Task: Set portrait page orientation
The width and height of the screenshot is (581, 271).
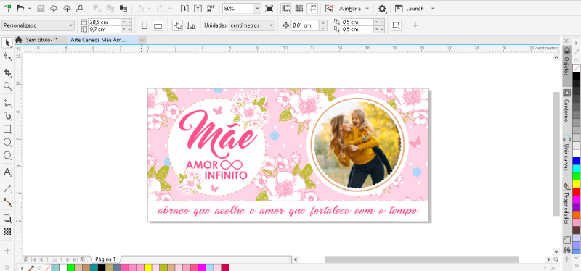Action: click(x=145, y=25)
